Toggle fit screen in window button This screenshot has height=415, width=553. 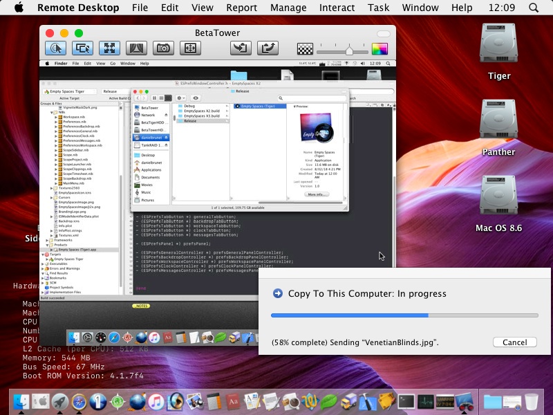109,48
